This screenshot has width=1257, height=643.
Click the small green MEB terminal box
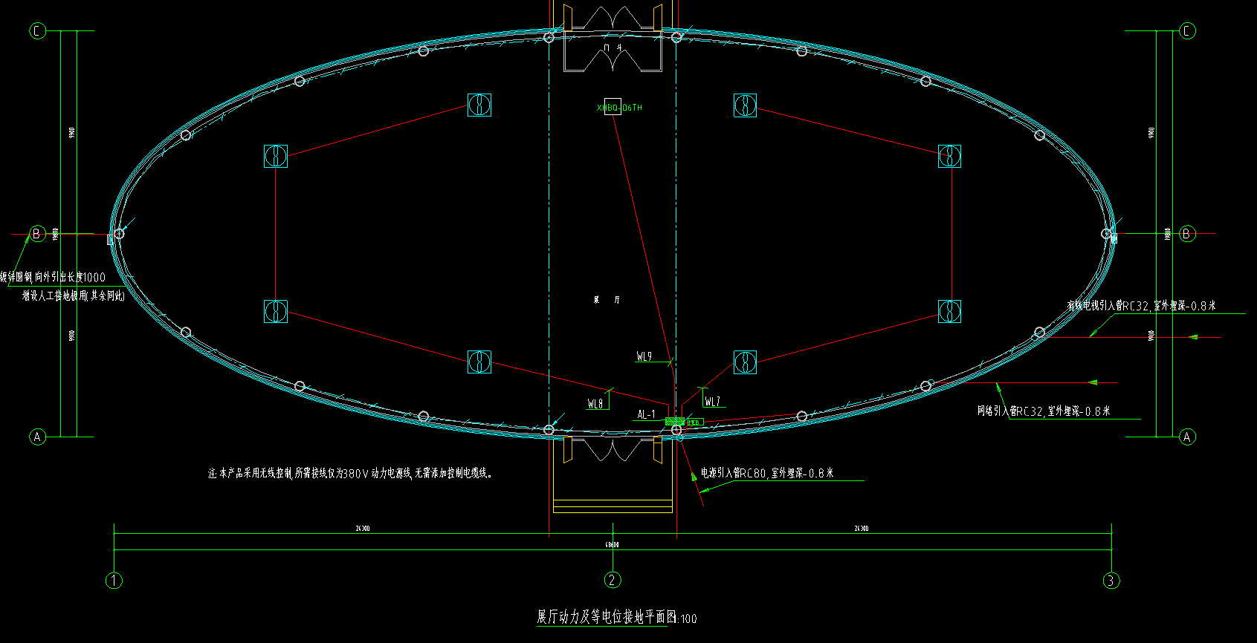click(695, 422)
